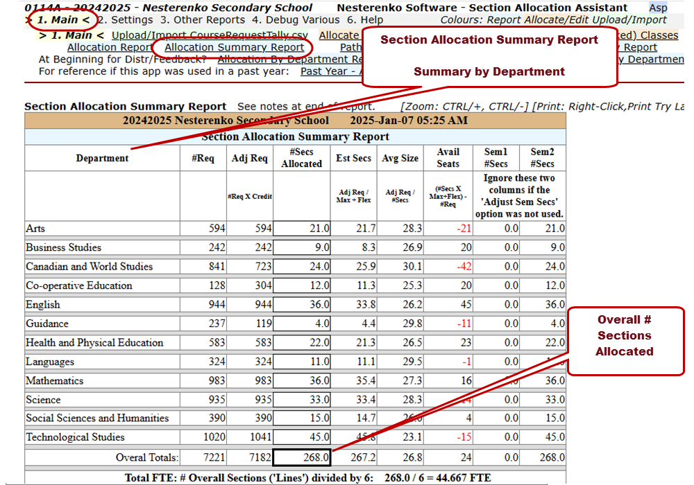Open the "2. Settings" menu
The height and width of the screenshot is (485, 694).
click(125, 20)
